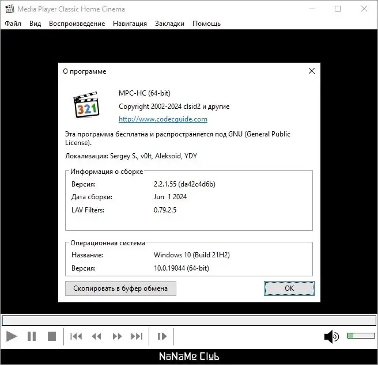378x365 pixels.
Task: Click the build date Jun 1 2024
Action: (170, 197)
